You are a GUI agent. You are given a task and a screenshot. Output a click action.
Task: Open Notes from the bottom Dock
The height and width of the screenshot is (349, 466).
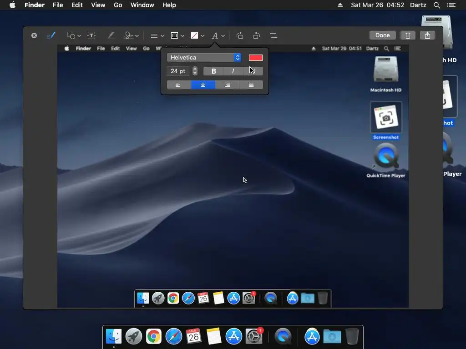click(214, 336)
